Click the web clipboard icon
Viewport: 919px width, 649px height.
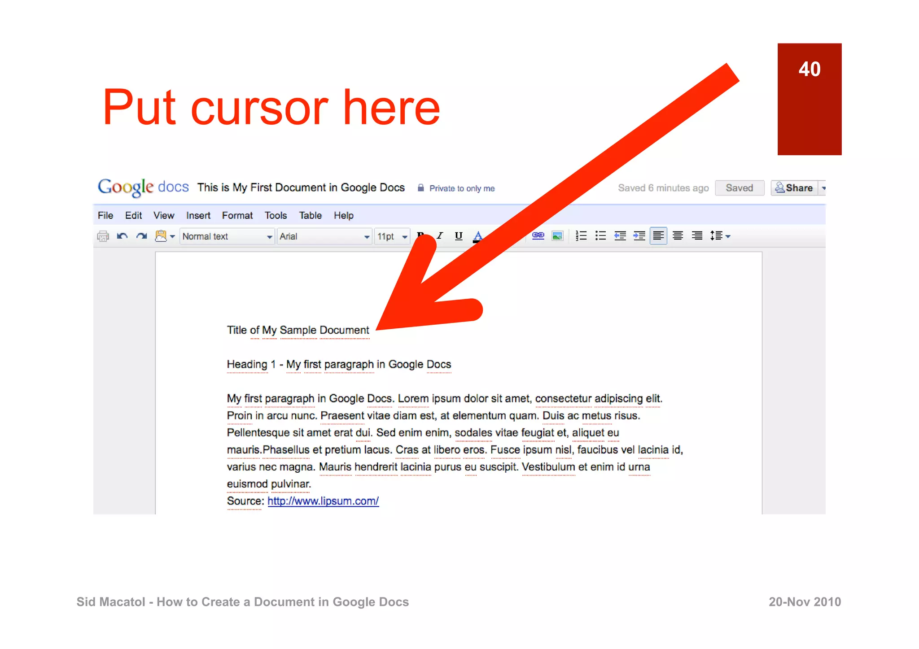[x=161, y=236]
